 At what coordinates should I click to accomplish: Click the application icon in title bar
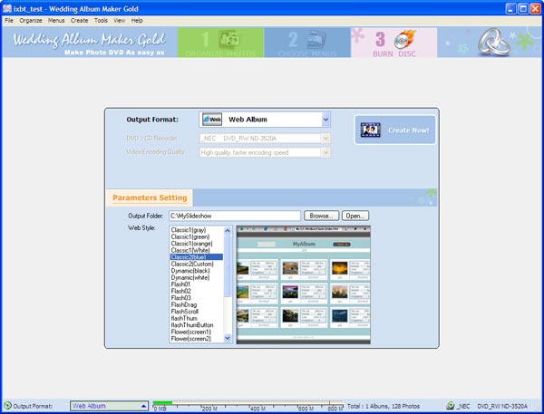pos(7,8)
